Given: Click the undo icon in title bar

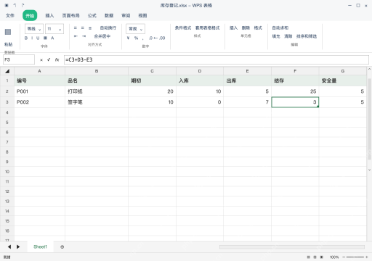Looking at the screenshot, I should (15, 5).
